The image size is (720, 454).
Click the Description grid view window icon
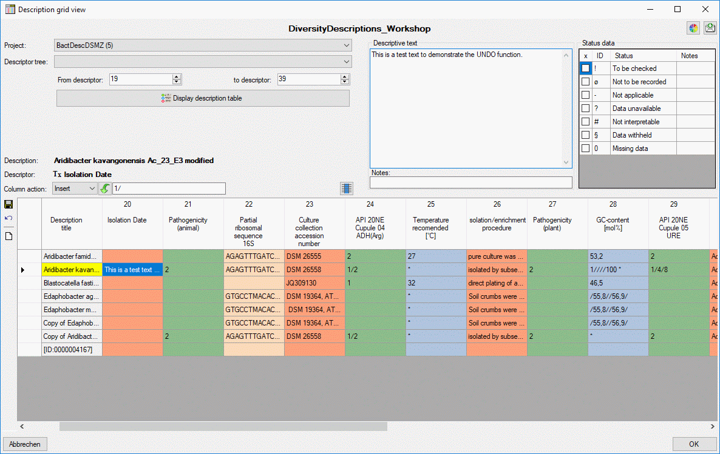click(10, 9)
